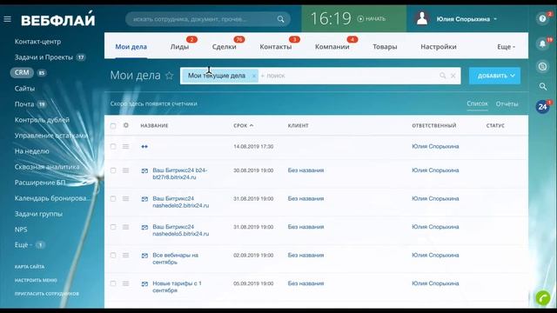
Task: Open the Еще dropdown in CRM tabs
Action: (506, 46)
